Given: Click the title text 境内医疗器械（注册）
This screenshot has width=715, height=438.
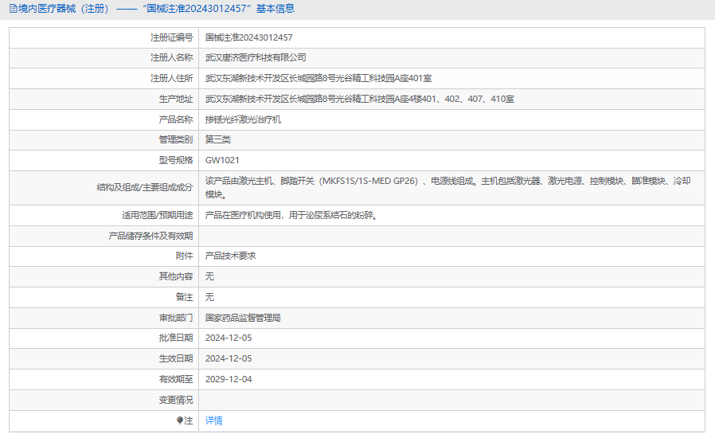Looking at the screenshot, I should 64,9.
